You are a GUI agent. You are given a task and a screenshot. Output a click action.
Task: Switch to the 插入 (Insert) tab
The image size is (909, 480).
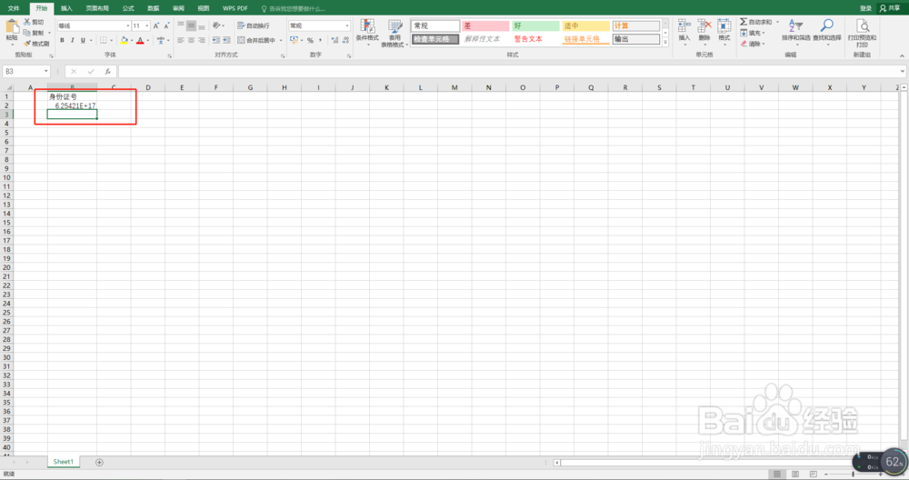(66, 8)
